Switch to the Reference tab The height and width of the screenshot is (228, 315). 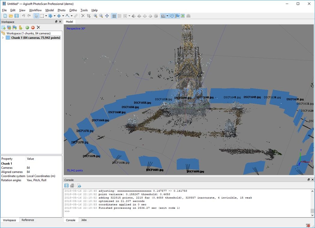pyautogui.click(x=28, y=220)
